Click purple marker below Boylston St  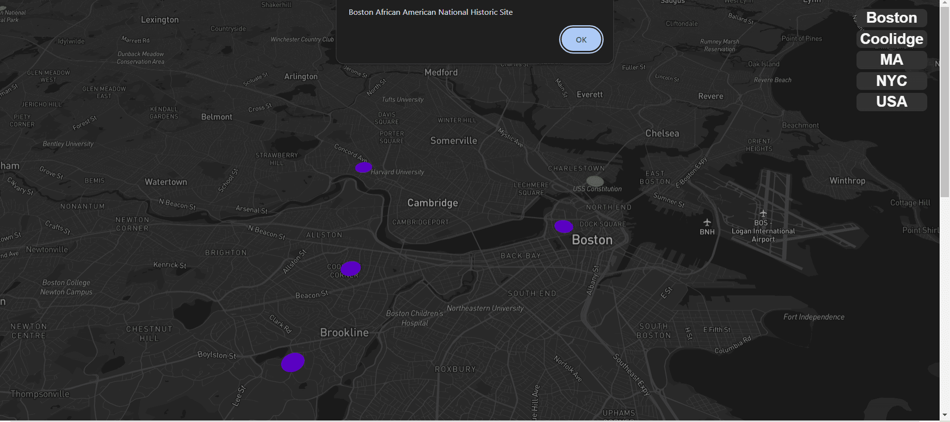click(293, 362)
